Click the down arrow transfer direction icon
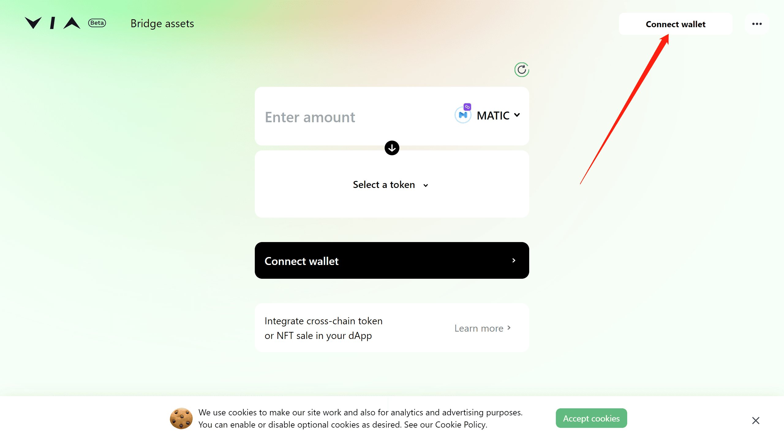 pyautogui.click(x=391, y=148)
